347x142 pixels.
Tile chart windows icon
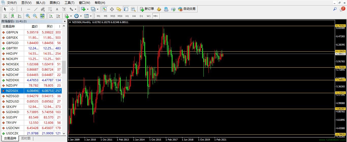click(x=42, y=16)
